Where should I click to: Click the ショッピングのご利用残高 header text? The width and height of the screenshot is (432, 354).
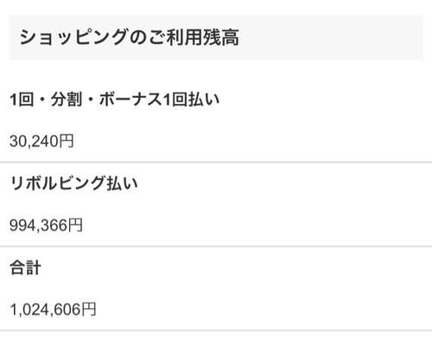(x=130, y=37)
